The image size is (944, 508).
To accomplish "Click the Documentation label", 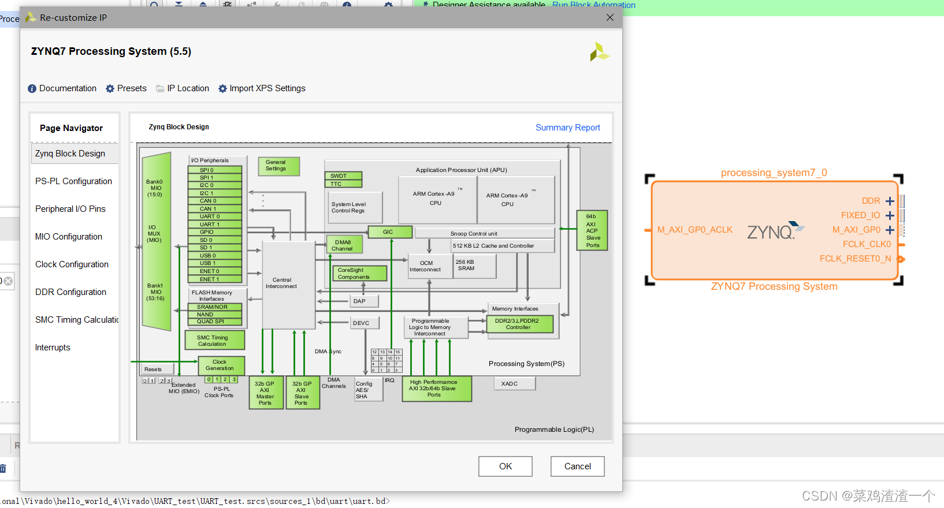I will pos(68,88).
